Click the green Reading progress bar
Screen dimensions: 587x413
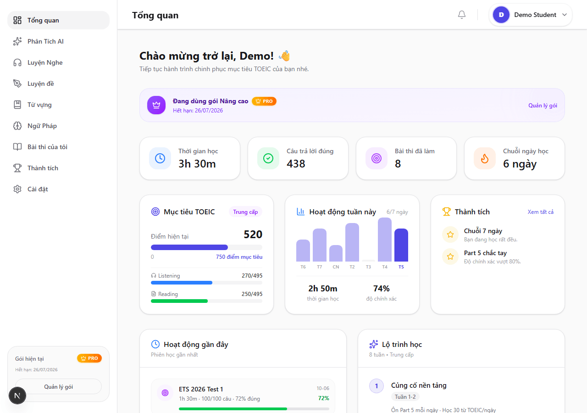coord(207,301)
